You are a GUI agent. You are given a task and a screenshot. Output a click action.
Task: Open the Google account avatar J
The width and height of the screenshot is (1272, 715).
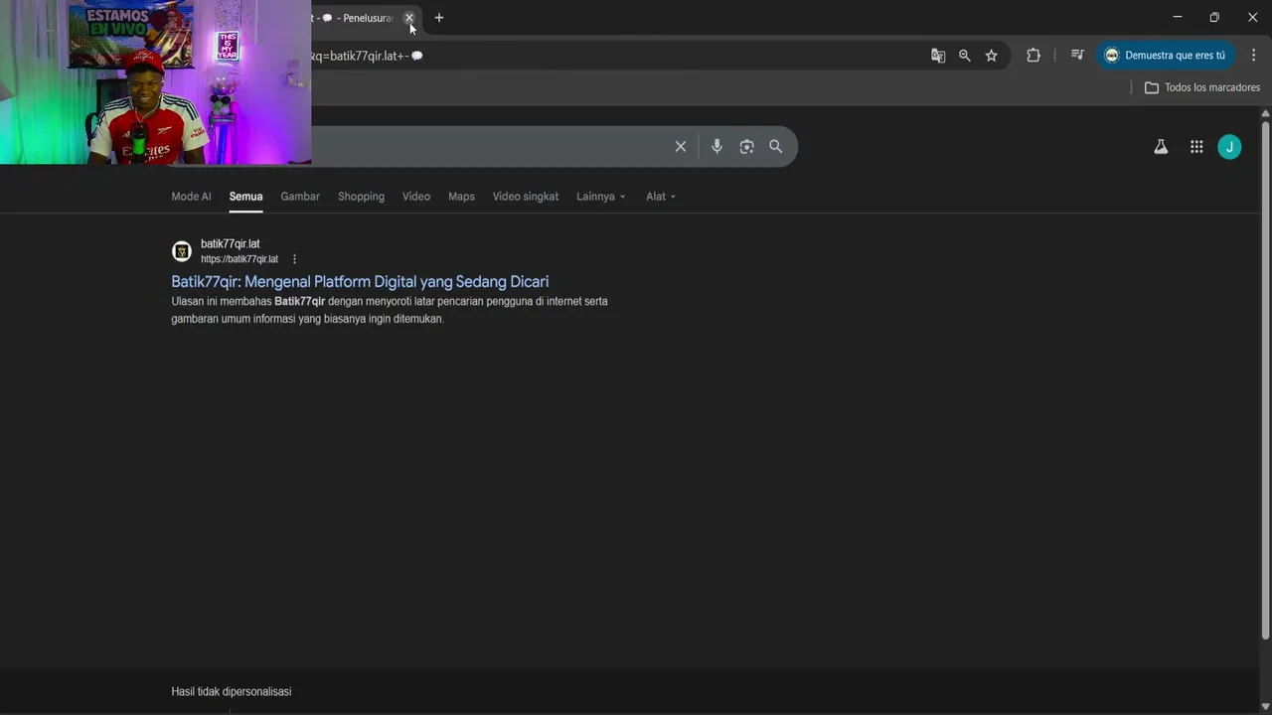click(x=1229, y=147)
